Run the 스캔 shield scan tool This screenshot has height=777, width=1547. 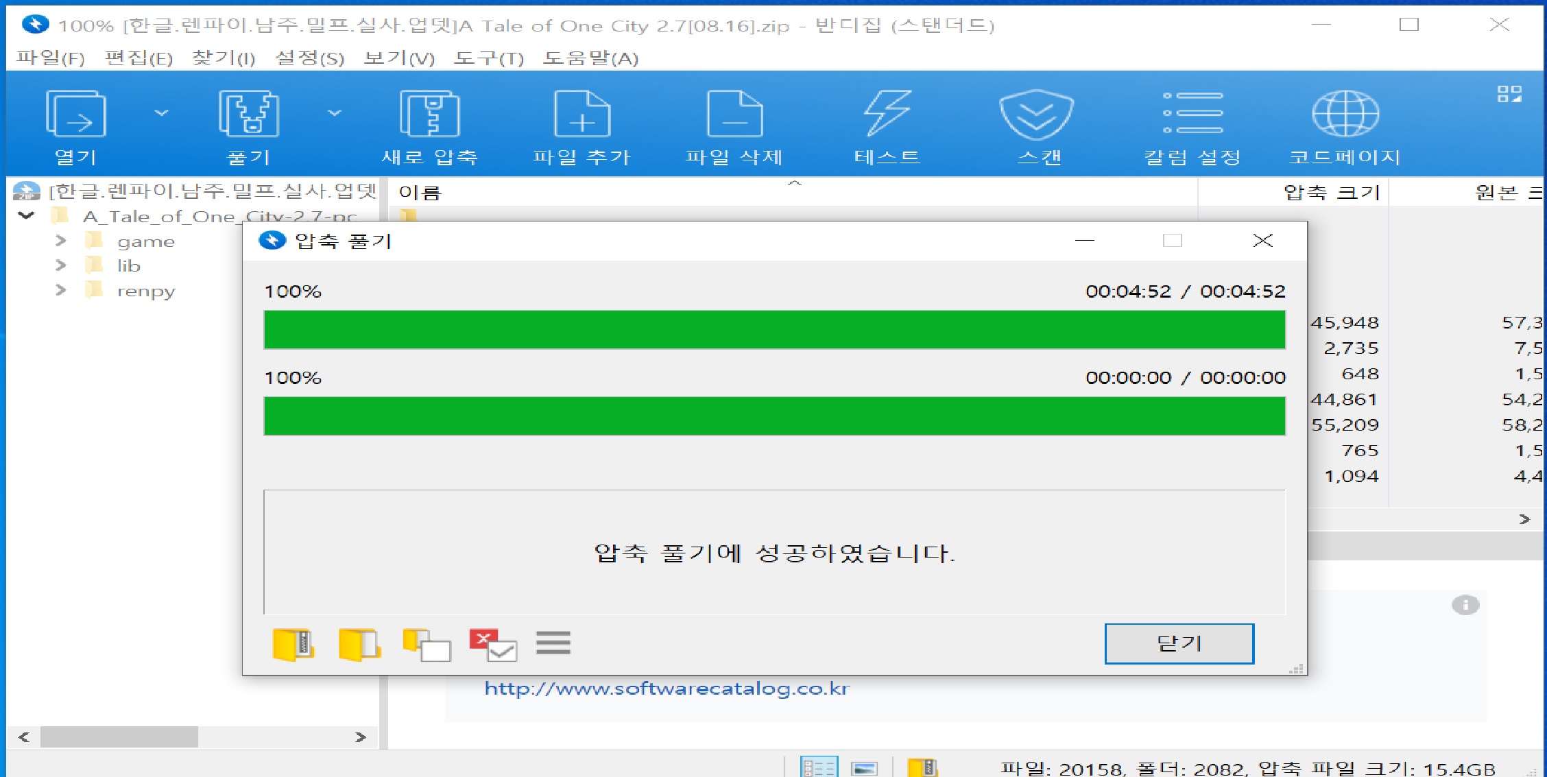point(1036,114)
